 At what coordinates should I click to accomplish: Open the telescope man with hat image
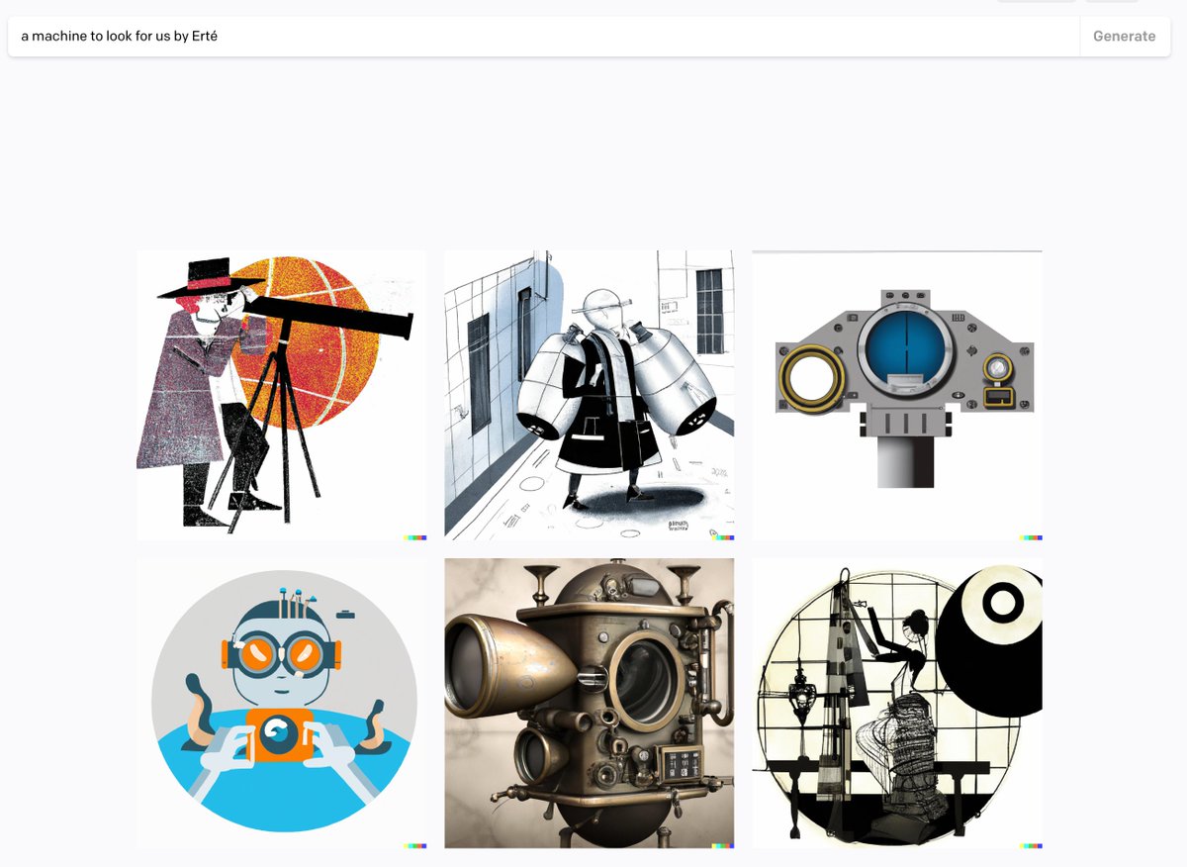(x=282, y=395)
